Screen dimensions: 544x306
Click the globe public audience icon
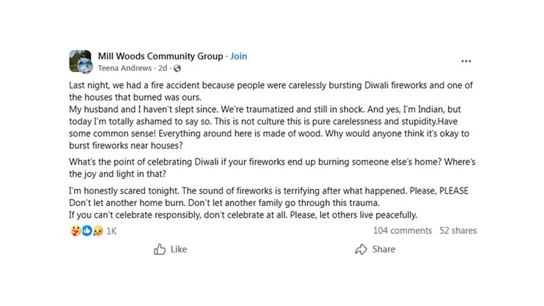tap(177, 69)
